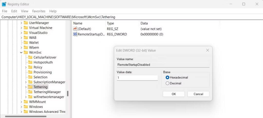
Task: Select the RemoteStartupDisabled DWORD value icon
Action: point(75,34)
